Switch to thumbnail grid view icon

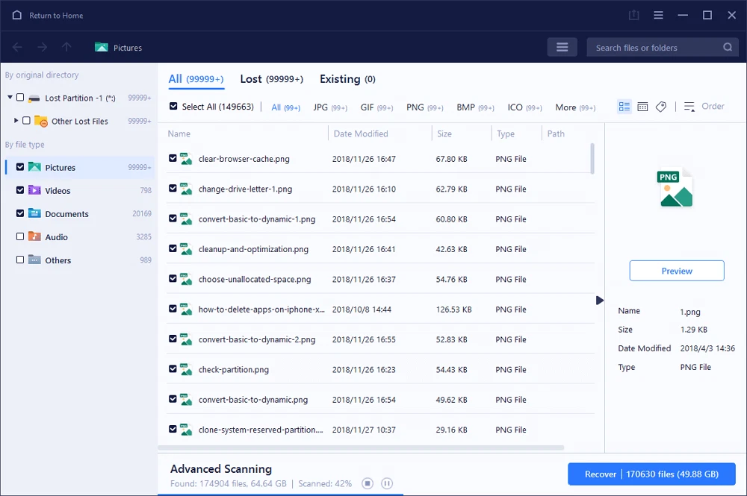[x=642, y=107]
